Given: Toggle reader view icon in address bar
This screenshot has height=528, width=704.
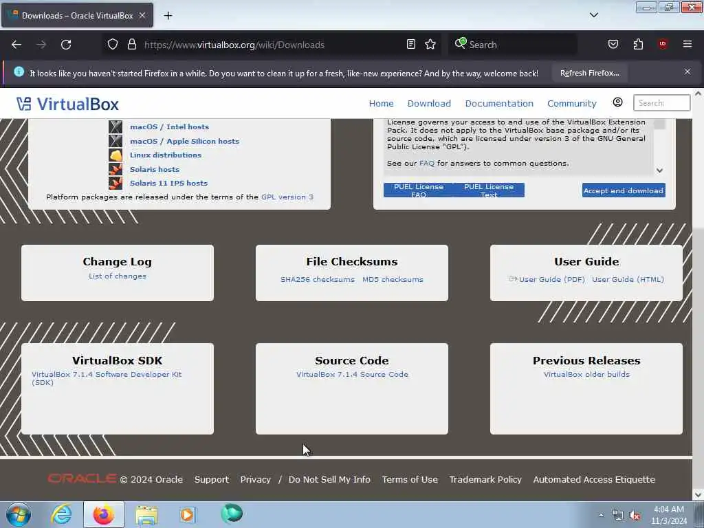Looking at the screenshot, I should [x=411, y=45].
